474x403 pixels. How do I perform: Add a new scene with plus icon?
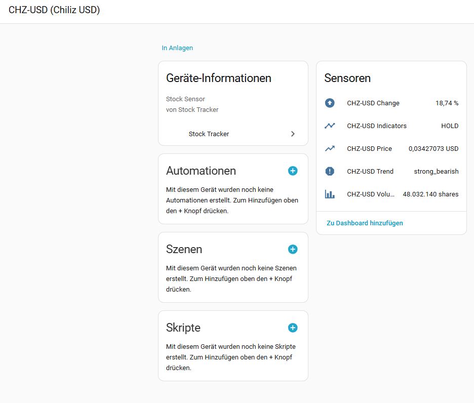pos(293,250)
